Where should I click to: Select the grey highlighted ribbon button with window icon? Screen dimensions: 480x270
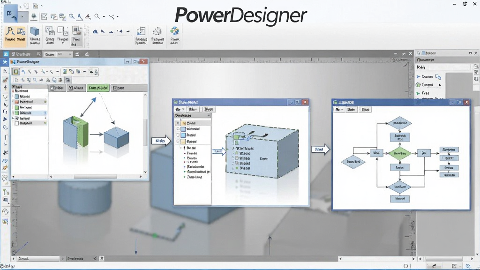click(x=76, y=36)
